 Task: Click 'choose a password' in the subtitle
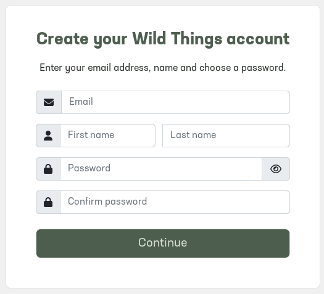(243, 68)
